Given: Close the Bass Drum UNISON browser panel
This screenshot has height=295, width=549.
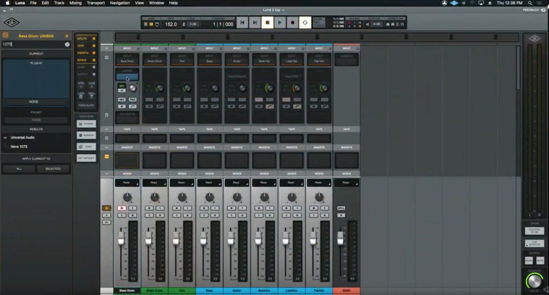Looking at the screenshot, I should 66,36.
